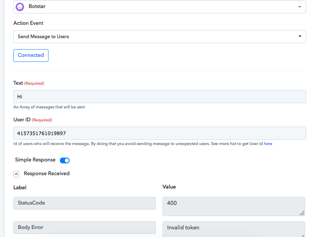Open the Botstar app dropdown
Image resolution: width=313 pixels, height=237 pixels.
click(x=160, y=7)
